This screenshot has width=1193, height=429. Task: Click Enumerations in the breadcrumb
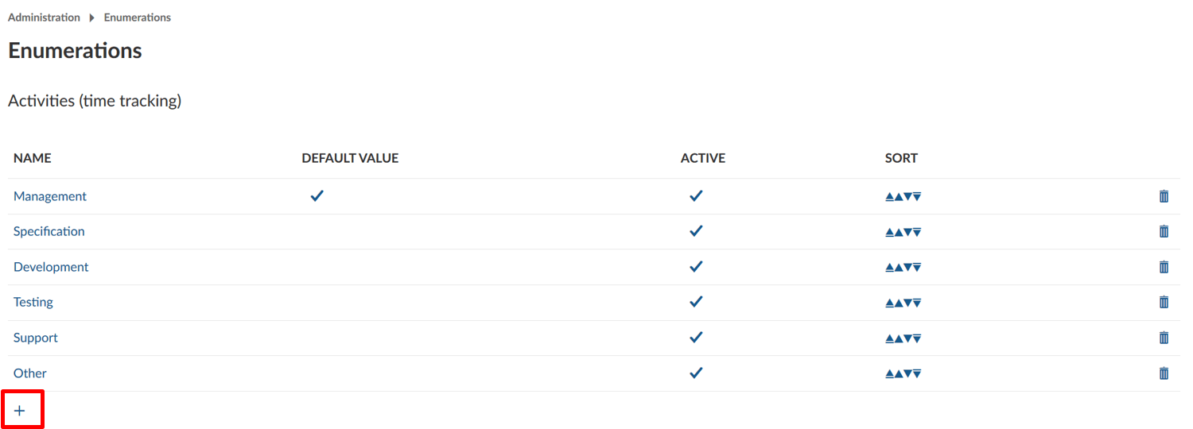pos(137,17)
